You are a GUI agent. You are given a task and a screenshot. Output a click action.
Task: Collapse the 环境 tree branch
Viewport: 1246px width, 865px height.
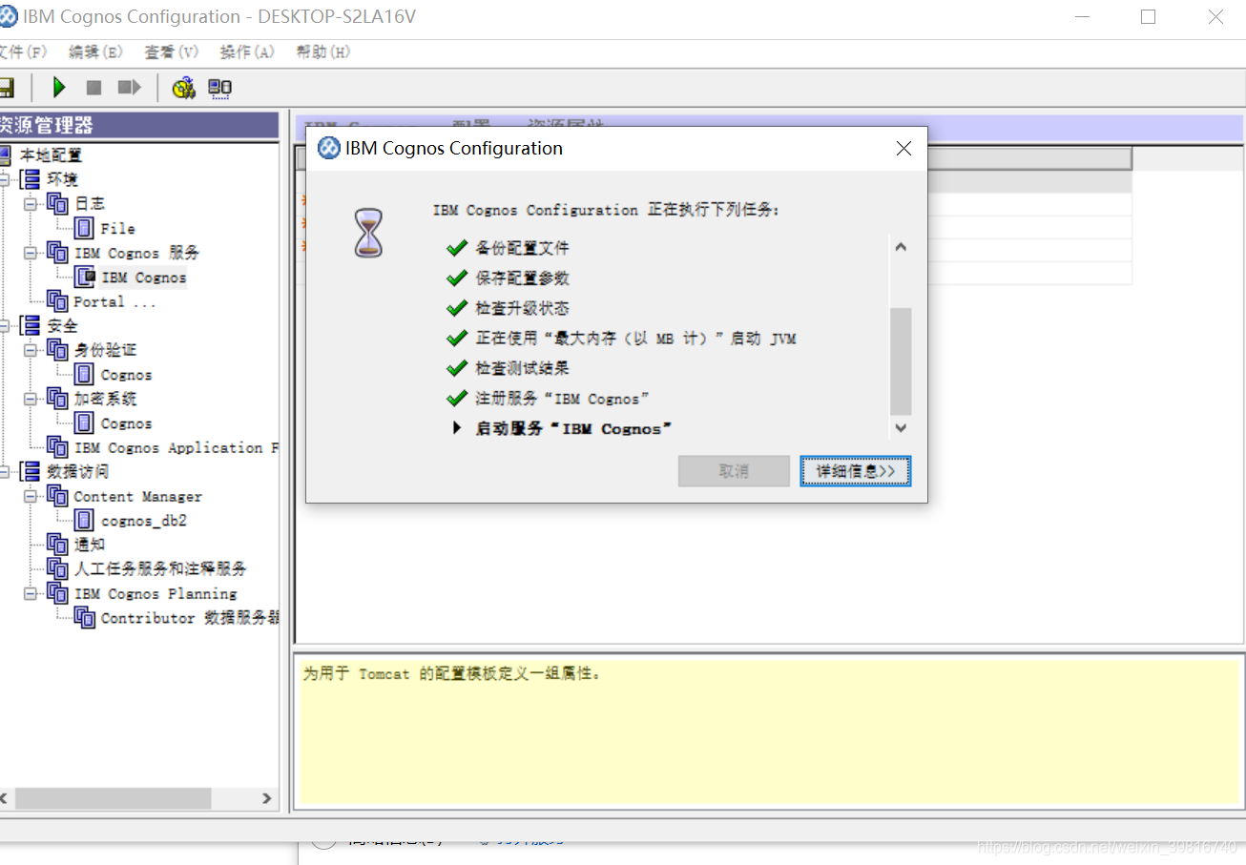(4, 179)
